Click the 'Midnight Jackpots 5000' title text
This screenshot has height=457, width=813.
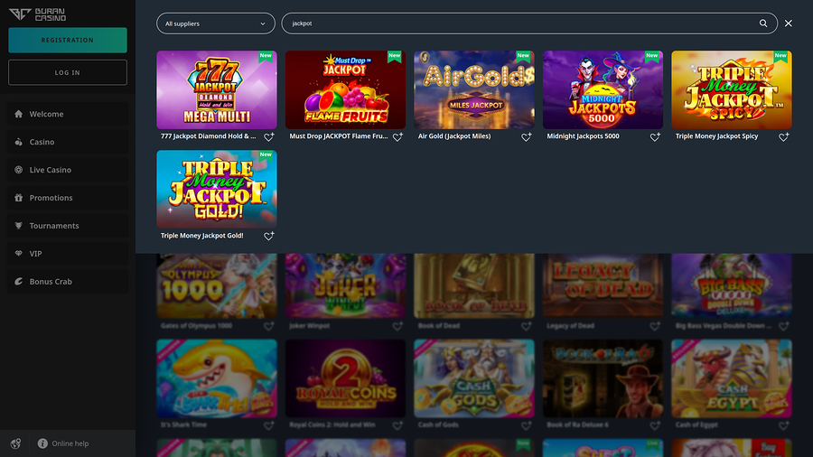[583, 136]
